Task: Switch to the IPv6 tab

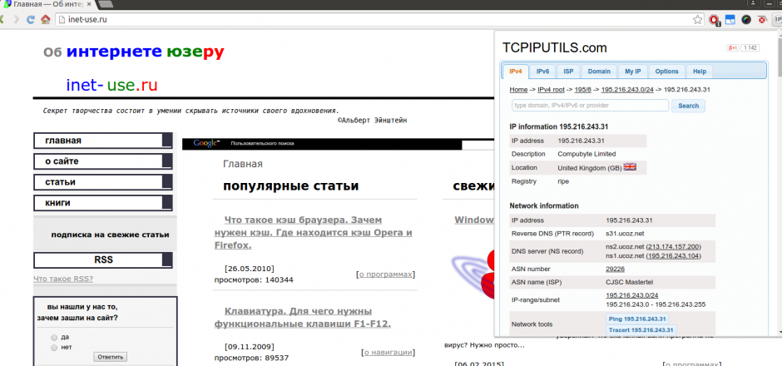Action: click(542, 72)
